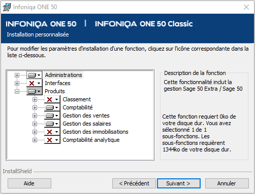The image size is (255, 194).
Task: Expand the Comptabilité analytique sub-node
Action: 35,140
